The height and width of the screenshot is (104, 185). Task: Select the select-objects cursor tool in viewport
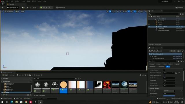tap(108, 12)
